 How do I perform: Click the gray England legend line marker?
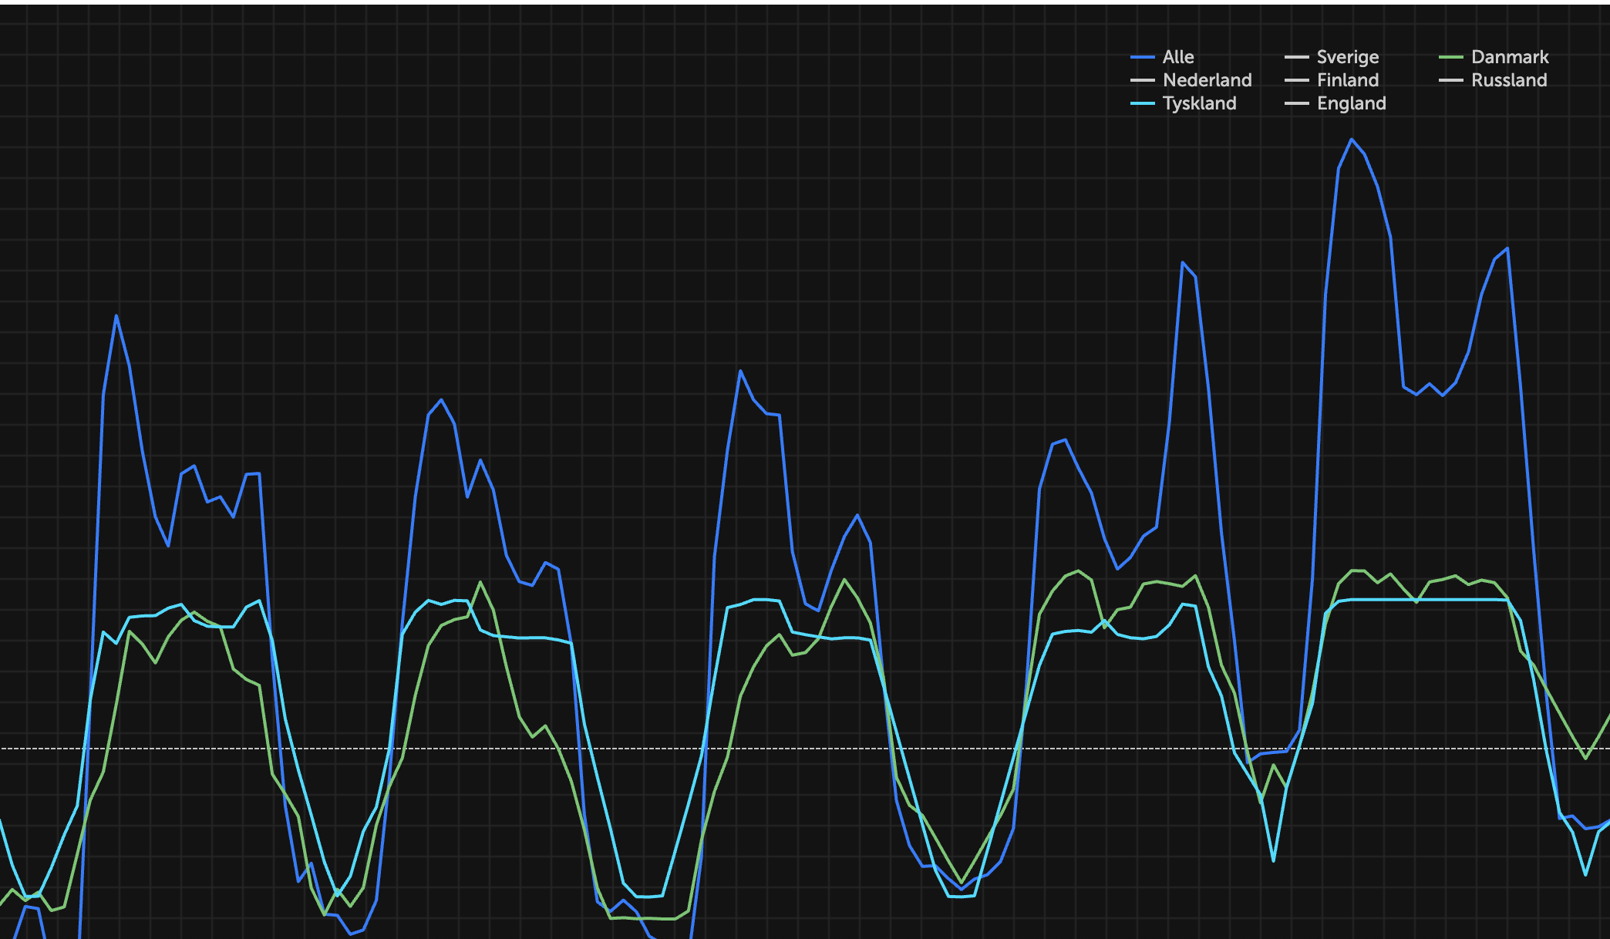pyautogui.click(x=1297, y=103)
